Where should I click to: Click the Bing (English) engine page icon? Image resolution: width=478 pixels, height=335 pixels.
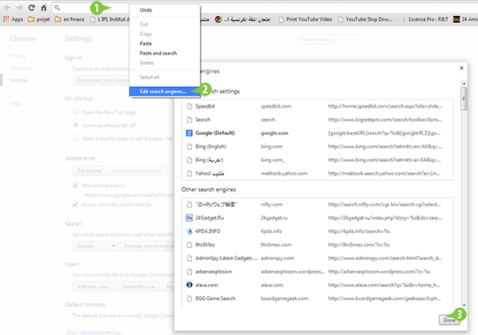click(x=190, y=147)
